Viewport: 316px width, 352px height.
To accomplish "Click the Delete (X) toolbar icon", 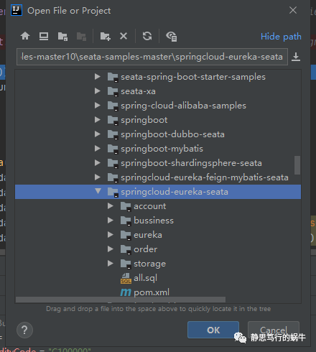I will (124, 36).
